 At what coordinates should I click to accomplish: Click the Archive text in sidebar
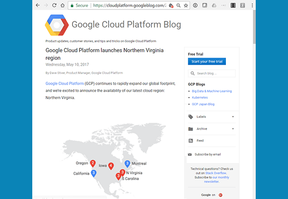[202, 129]
